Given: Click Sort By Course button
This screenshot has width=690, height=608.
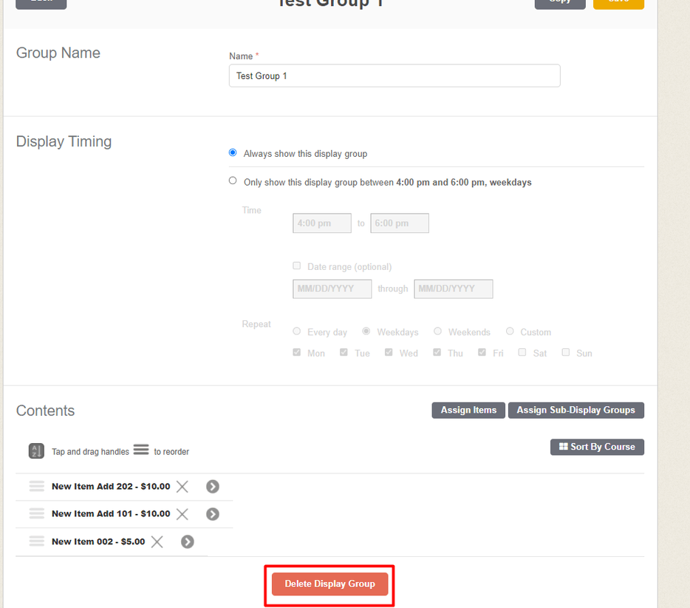Looking at the screenshot, I should [x=597, y=447].
